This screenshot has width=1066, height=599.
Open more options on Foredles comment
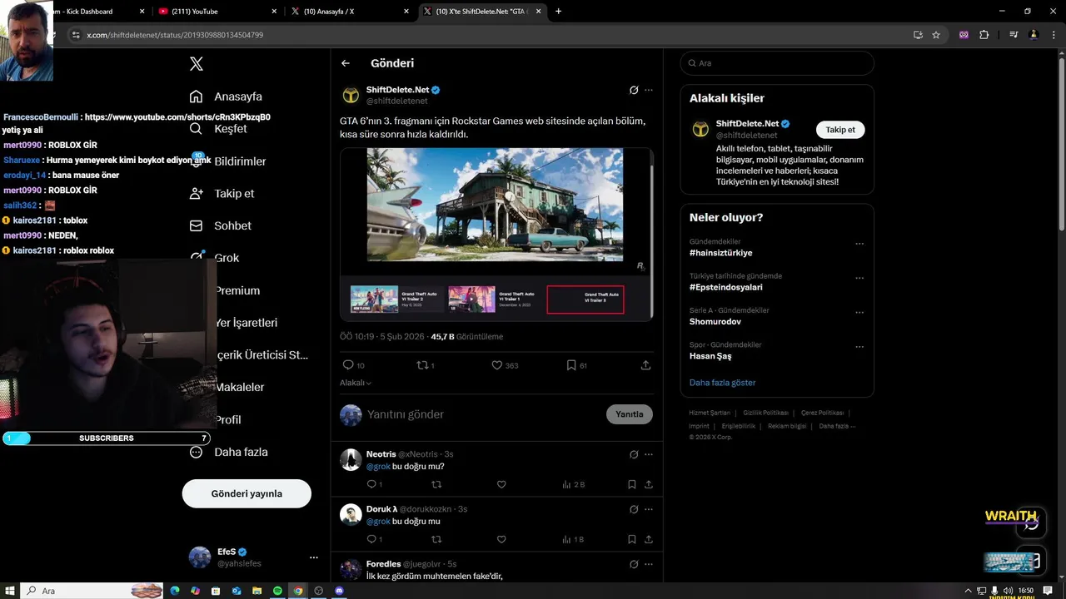[649, 564]
